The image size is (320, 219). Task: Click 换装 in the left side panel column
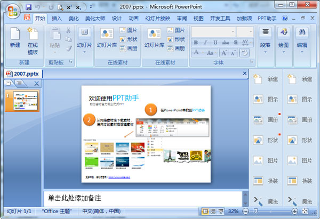point(266,181)
